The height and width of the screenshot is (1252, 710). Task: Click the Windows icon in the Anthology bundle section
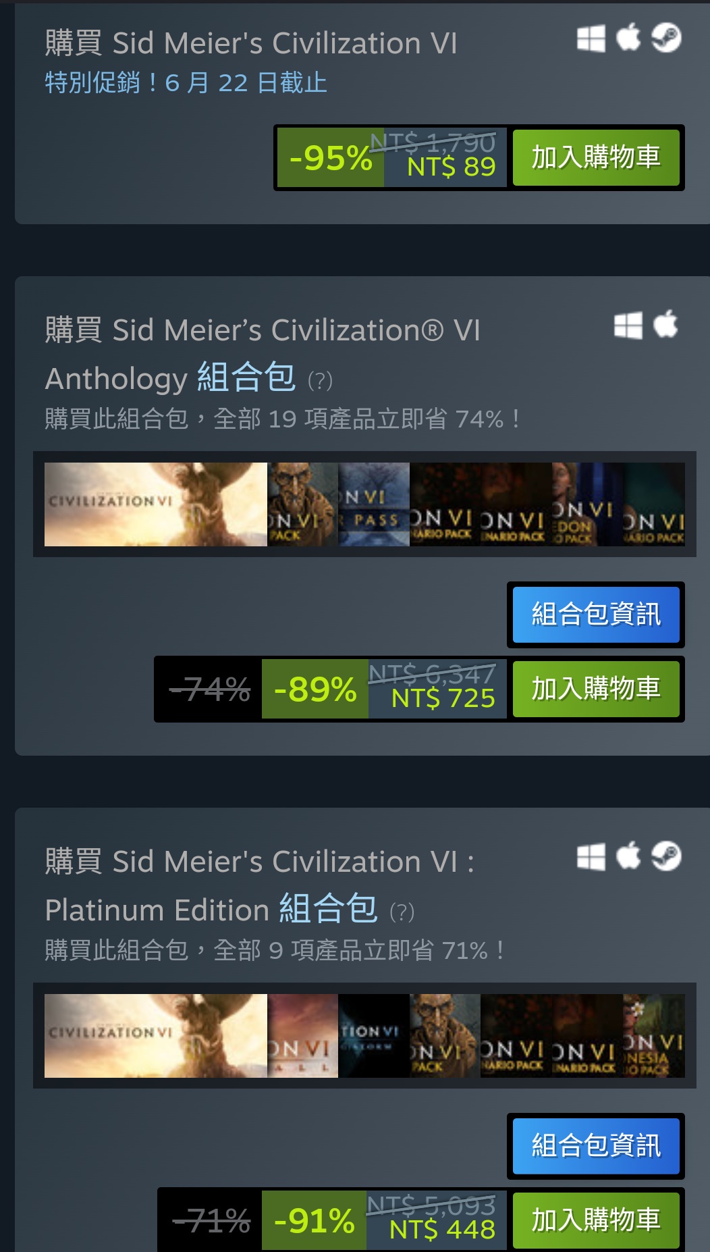tap(628, 325)
